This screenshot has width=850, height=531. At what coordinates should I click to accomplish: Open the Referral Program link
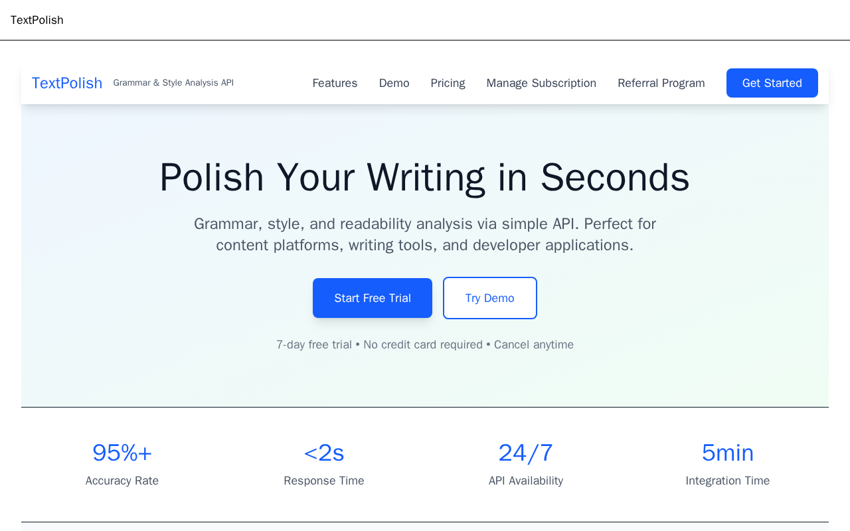[661, 83]
